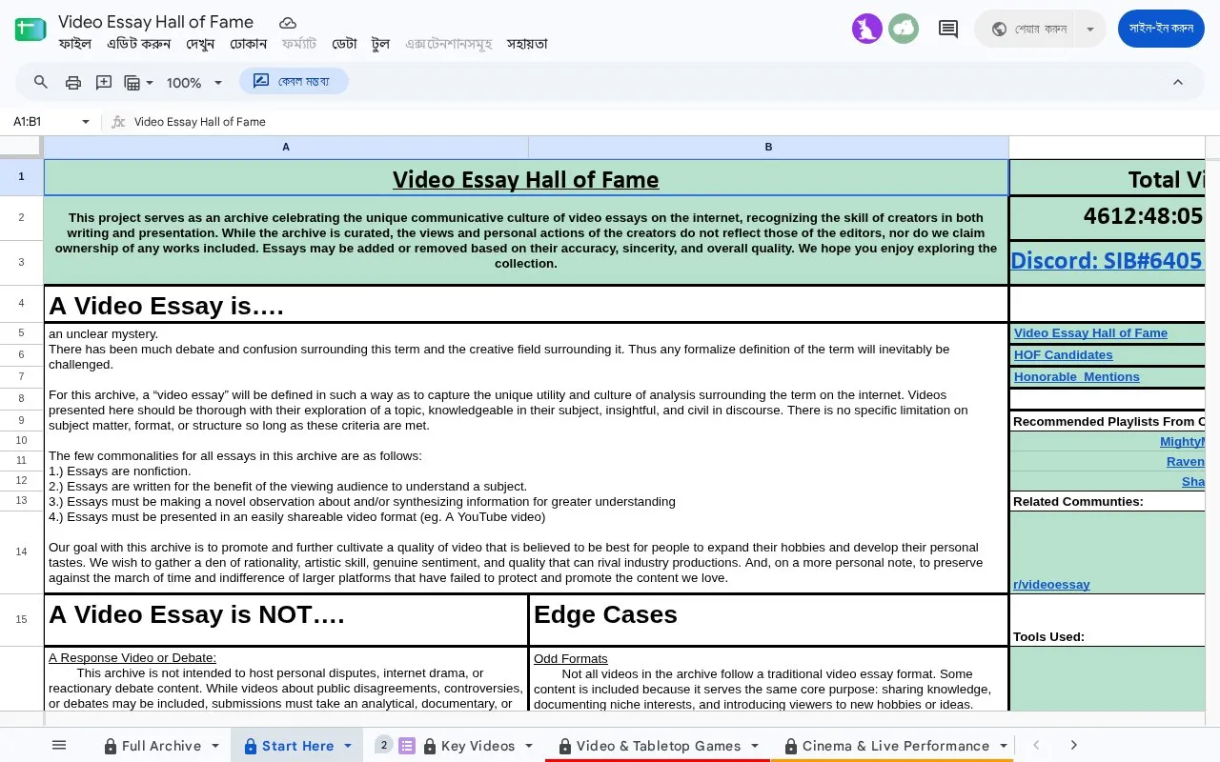Click the globe icon in the share button
Image resolution: width=1220 pixels, height=762 pixels.
click(x=999, y=29)
